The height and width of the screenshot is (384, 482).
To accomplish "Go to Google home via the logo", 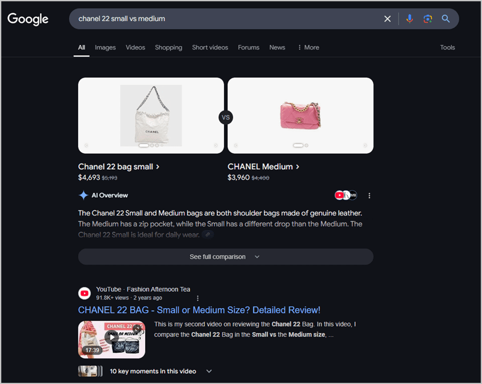I will [28, 19].
